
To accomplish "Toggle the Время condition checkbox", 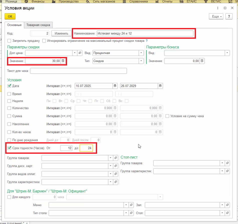I will [x=9, y=94].
